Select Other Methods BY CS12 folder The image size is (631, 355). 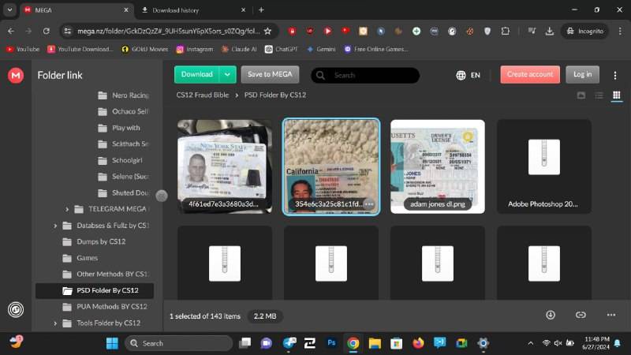[x=106, y=274]
